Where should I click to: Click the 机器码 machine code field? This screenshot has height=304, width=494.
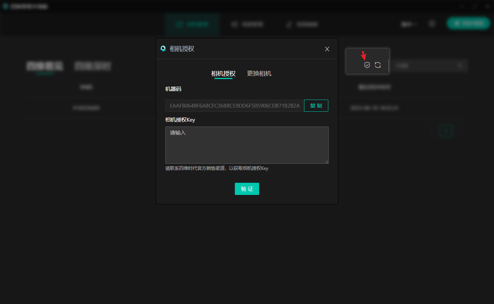[234, 106]
